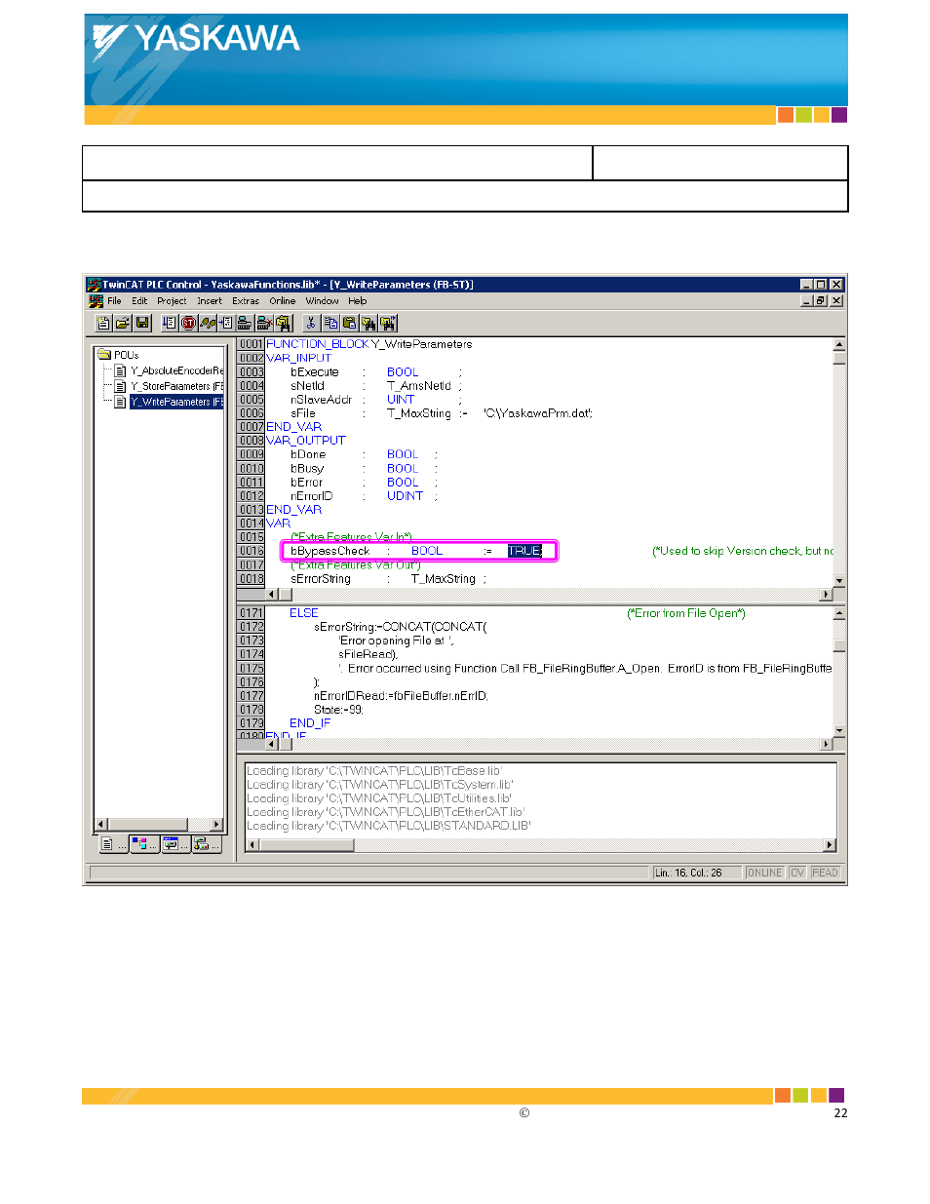Image resolution: width=930 pixels, height=1204 pixels.
Task: Click the highlighted TRUE value
Action: (524, 551)
